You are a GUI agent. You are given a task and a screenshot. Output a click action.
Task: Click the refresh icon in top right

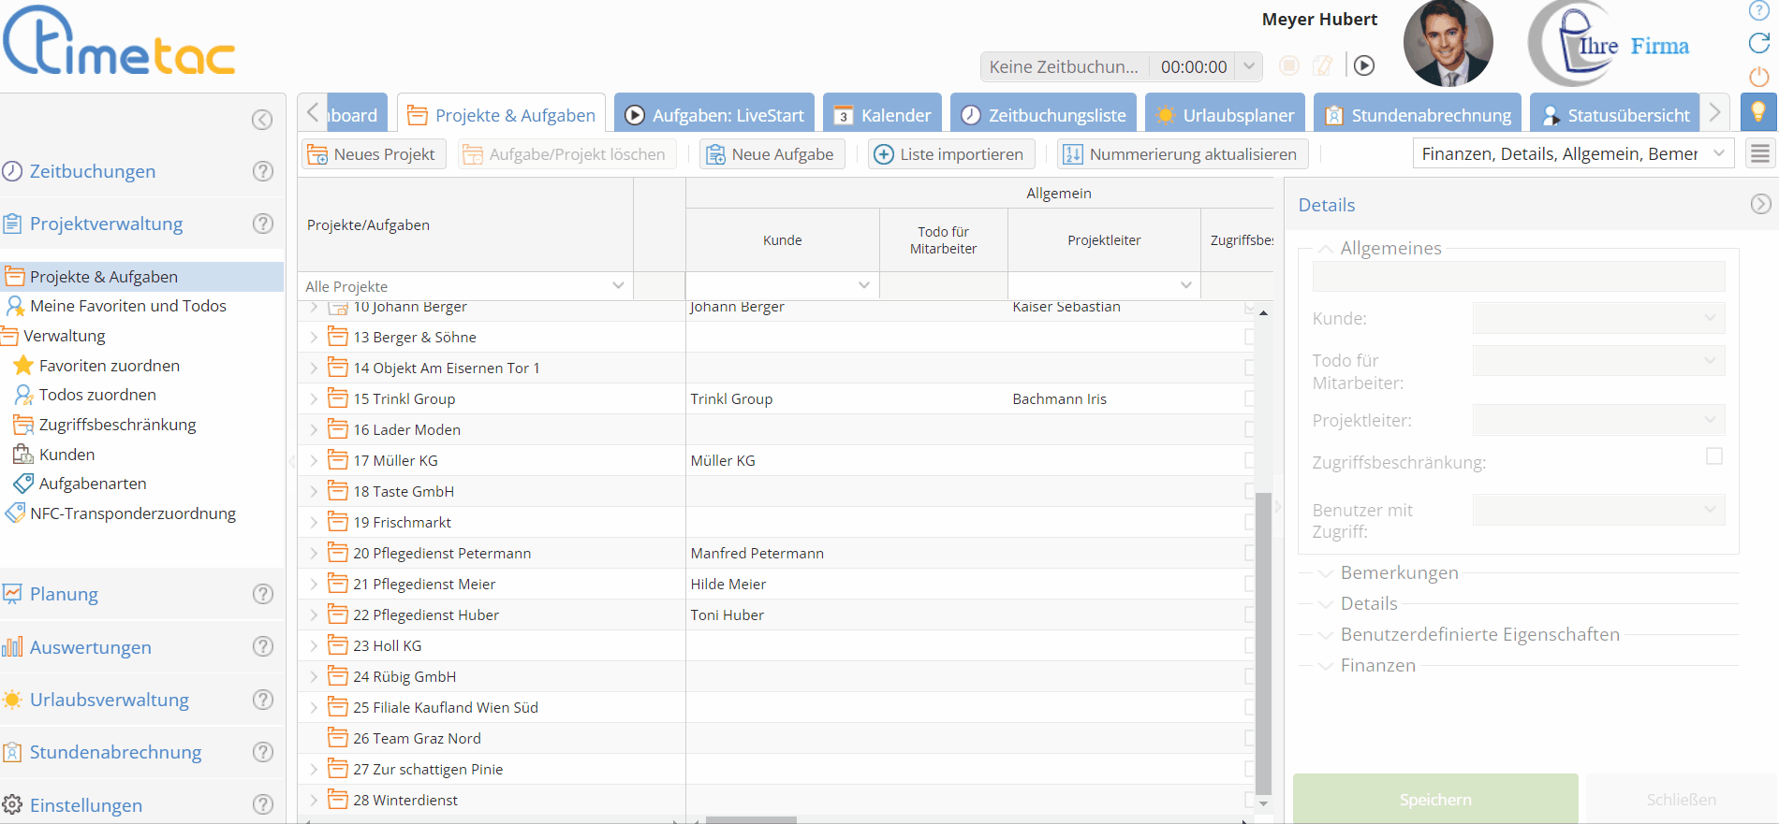point(1759,43)
